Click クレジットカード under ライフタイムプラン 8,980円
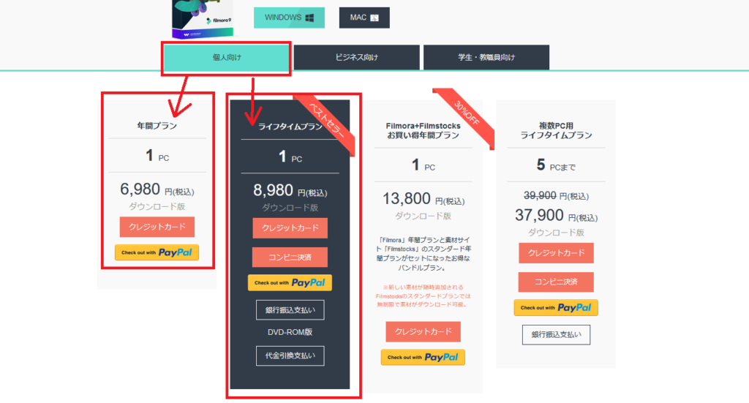Screen dimensions: 749x403 click(290, 227)
